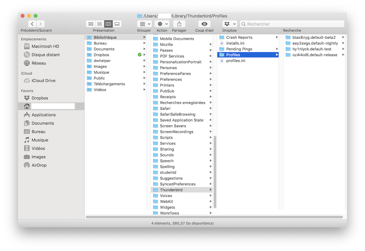This screenshot has width=365, height=251.
Task: Open iCloud Drive in sidebar
Action: click(51, 80)
